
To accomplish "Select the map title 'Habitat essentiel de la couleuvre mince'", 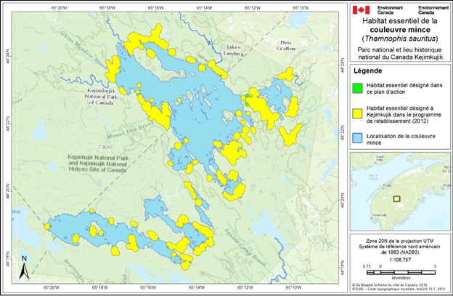I will tap(400, 27).
